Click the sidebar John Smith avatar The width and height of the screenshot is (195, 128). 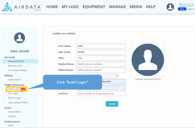coord(19,38)
